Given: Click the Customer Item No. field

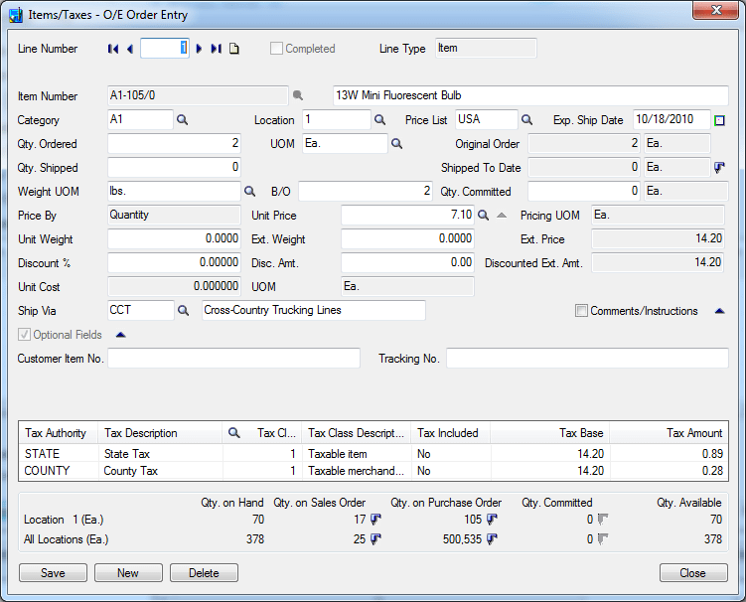Looking at the screenshot, I should point(233,358).
